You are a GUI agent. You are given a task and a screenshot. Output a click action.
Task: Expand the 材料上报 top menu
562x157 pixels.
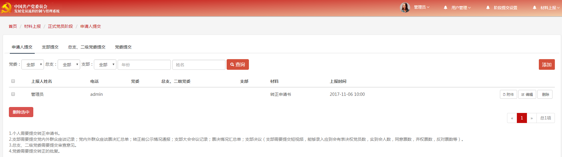coord(550,8)
